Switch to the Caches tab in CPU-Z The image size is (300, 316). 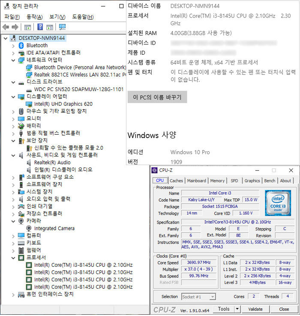[177, 181]
